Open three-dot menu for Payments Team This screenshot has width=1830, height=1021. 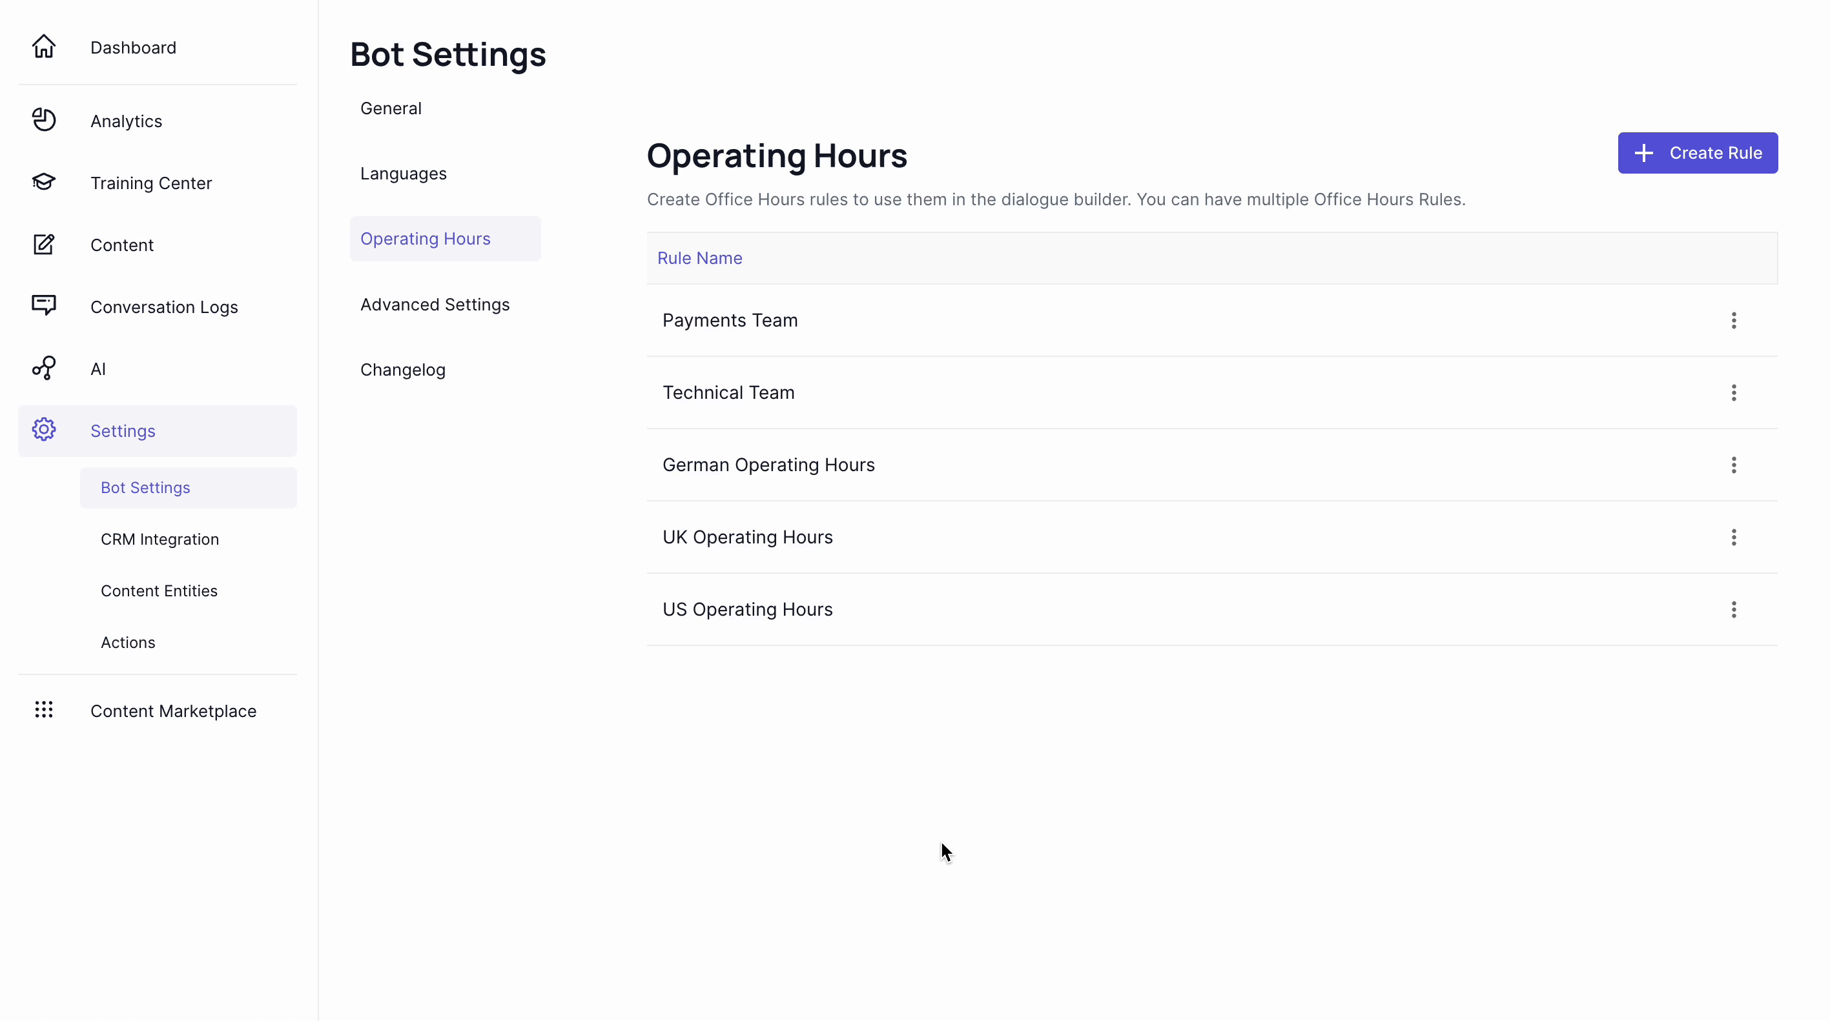click(x=1734, y=320)
